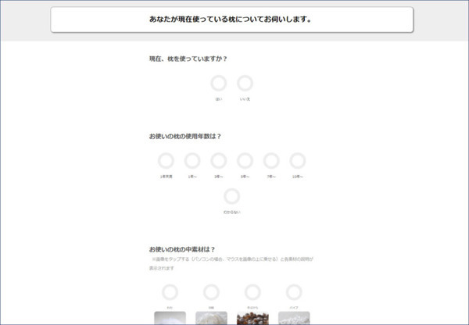Choose the 10年〜 usage years option

coord(298,161)
